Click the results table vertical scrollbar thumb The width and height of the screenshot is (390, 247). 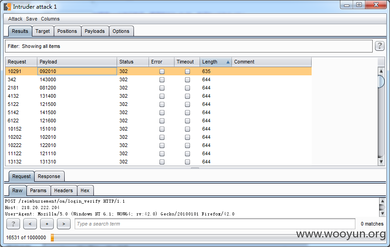pyautogui.click(x=381, y=81)
